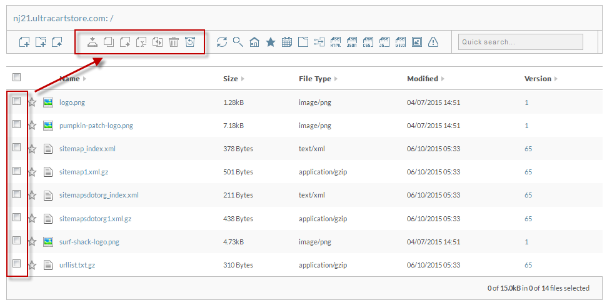Viewport: 607px width, 305px height.
Task: Click the image picture toolbar icon
Action: click(417, 42)
